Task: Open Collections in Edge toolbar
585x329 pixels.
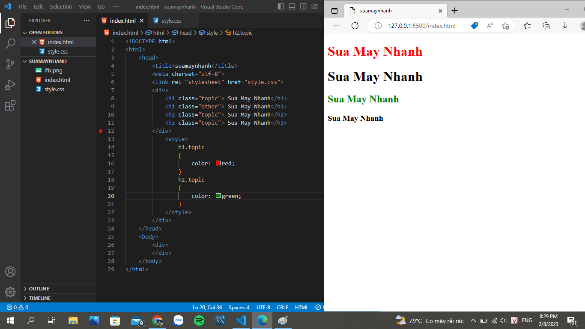Action: click(546, 26)
